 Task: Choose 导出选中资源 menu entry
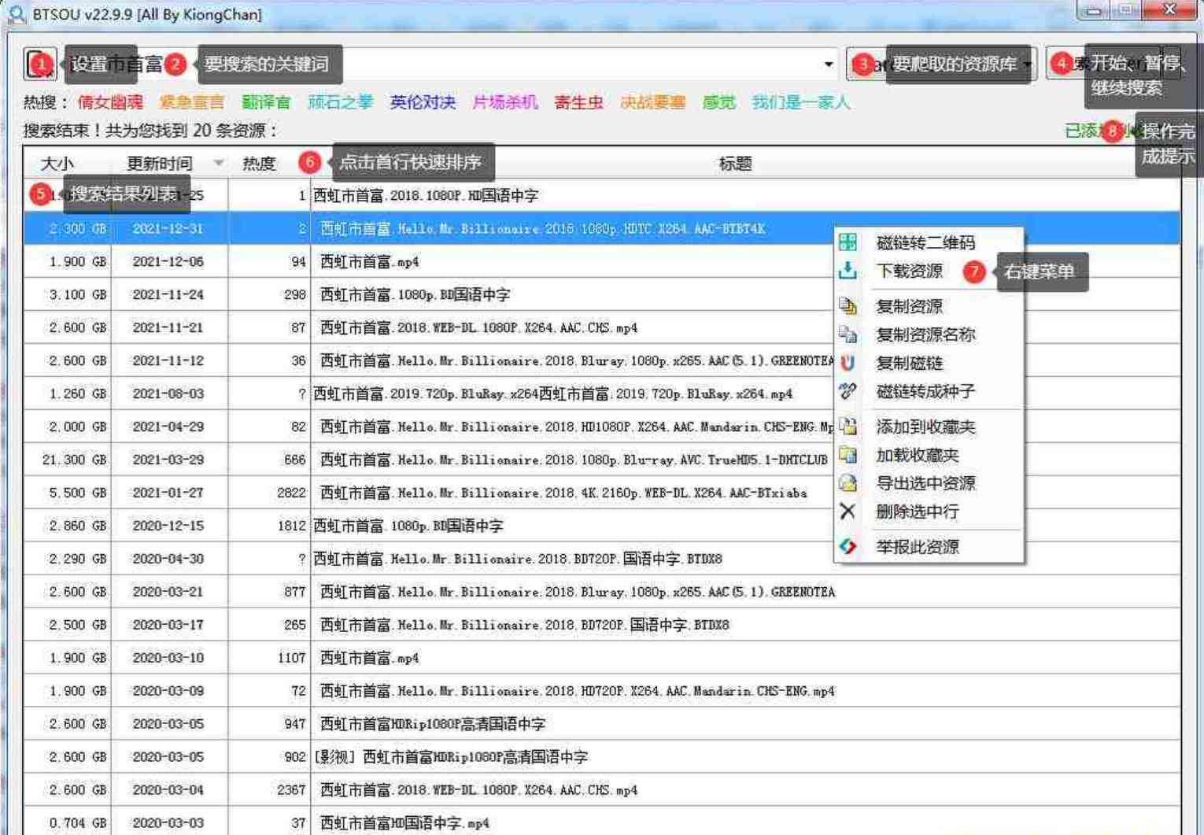(x=925, y=483)
